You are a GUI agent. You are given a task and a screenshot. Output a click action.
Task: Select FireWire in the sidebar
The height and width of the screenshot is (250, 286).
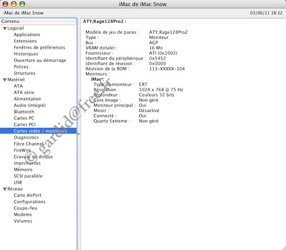tap(22, 150)
